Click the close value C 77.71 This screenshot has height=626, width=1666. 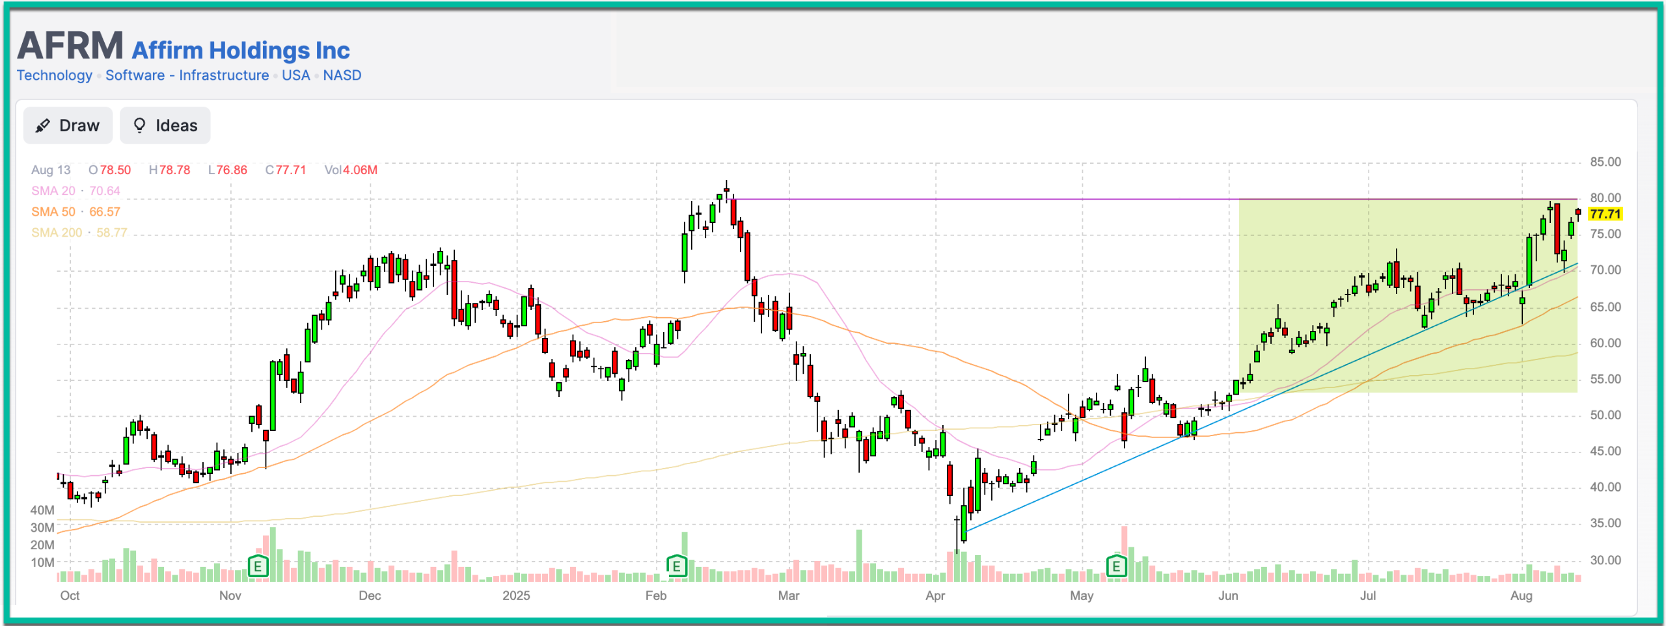pos(286,170)
